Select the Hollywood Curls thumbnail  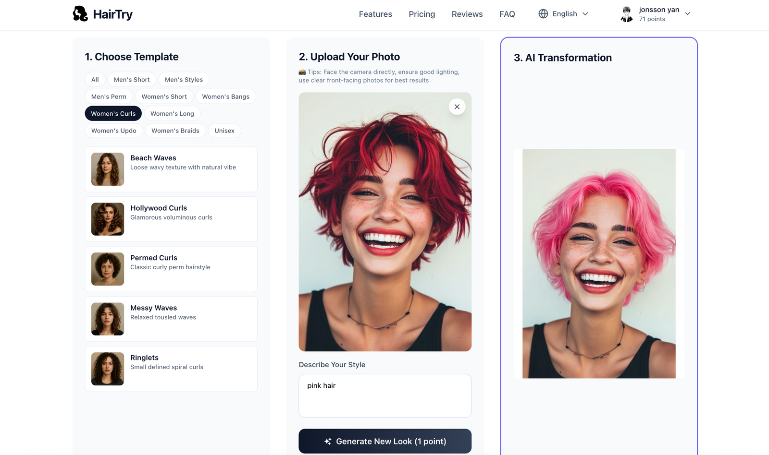tap(108, 219)
